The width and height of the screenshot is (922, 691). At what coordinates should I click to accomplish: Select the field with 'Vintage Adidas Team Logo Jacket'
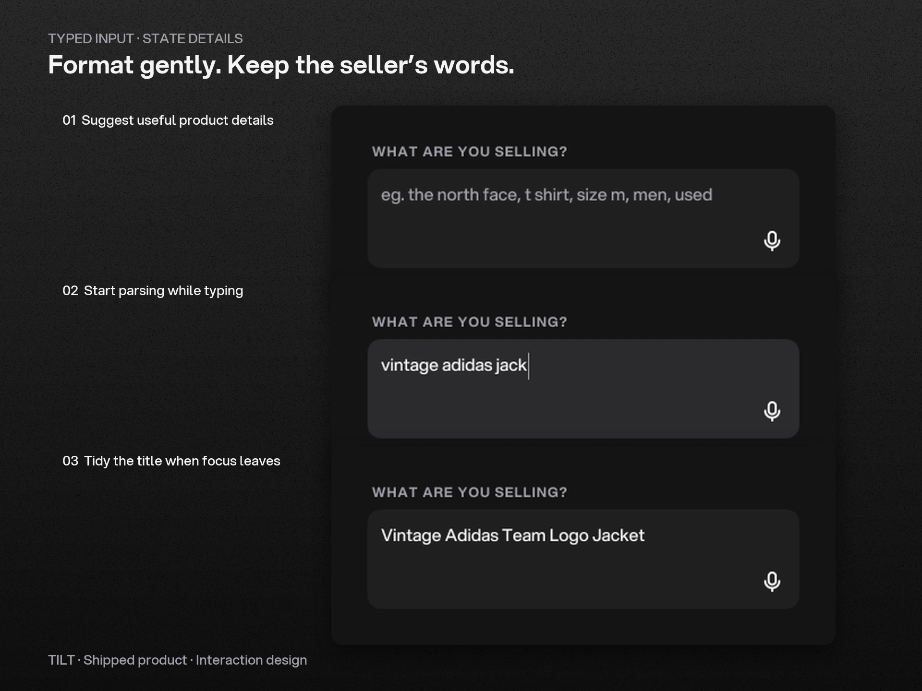pyautogui.click(x=583, y=559)
